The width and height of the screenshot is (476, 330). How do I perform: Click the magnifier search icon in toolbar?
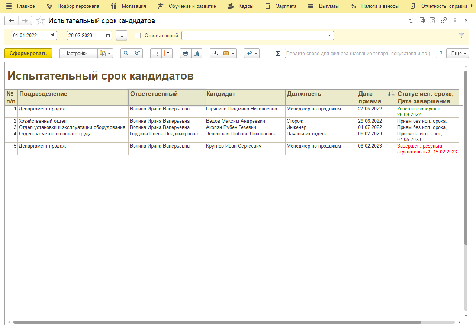coord(126,54)
